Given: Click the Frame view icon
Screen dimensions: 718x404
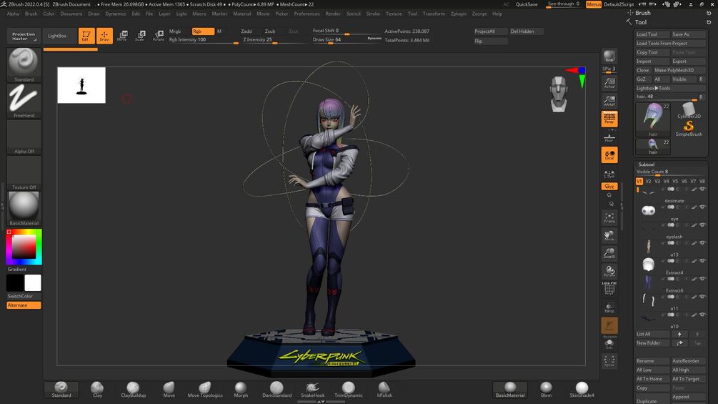Looking at the screenshot, I should pyautogui.click(x=609, y=218).
